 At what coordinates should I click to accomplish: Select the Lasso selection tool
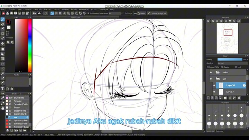point(2,69)
